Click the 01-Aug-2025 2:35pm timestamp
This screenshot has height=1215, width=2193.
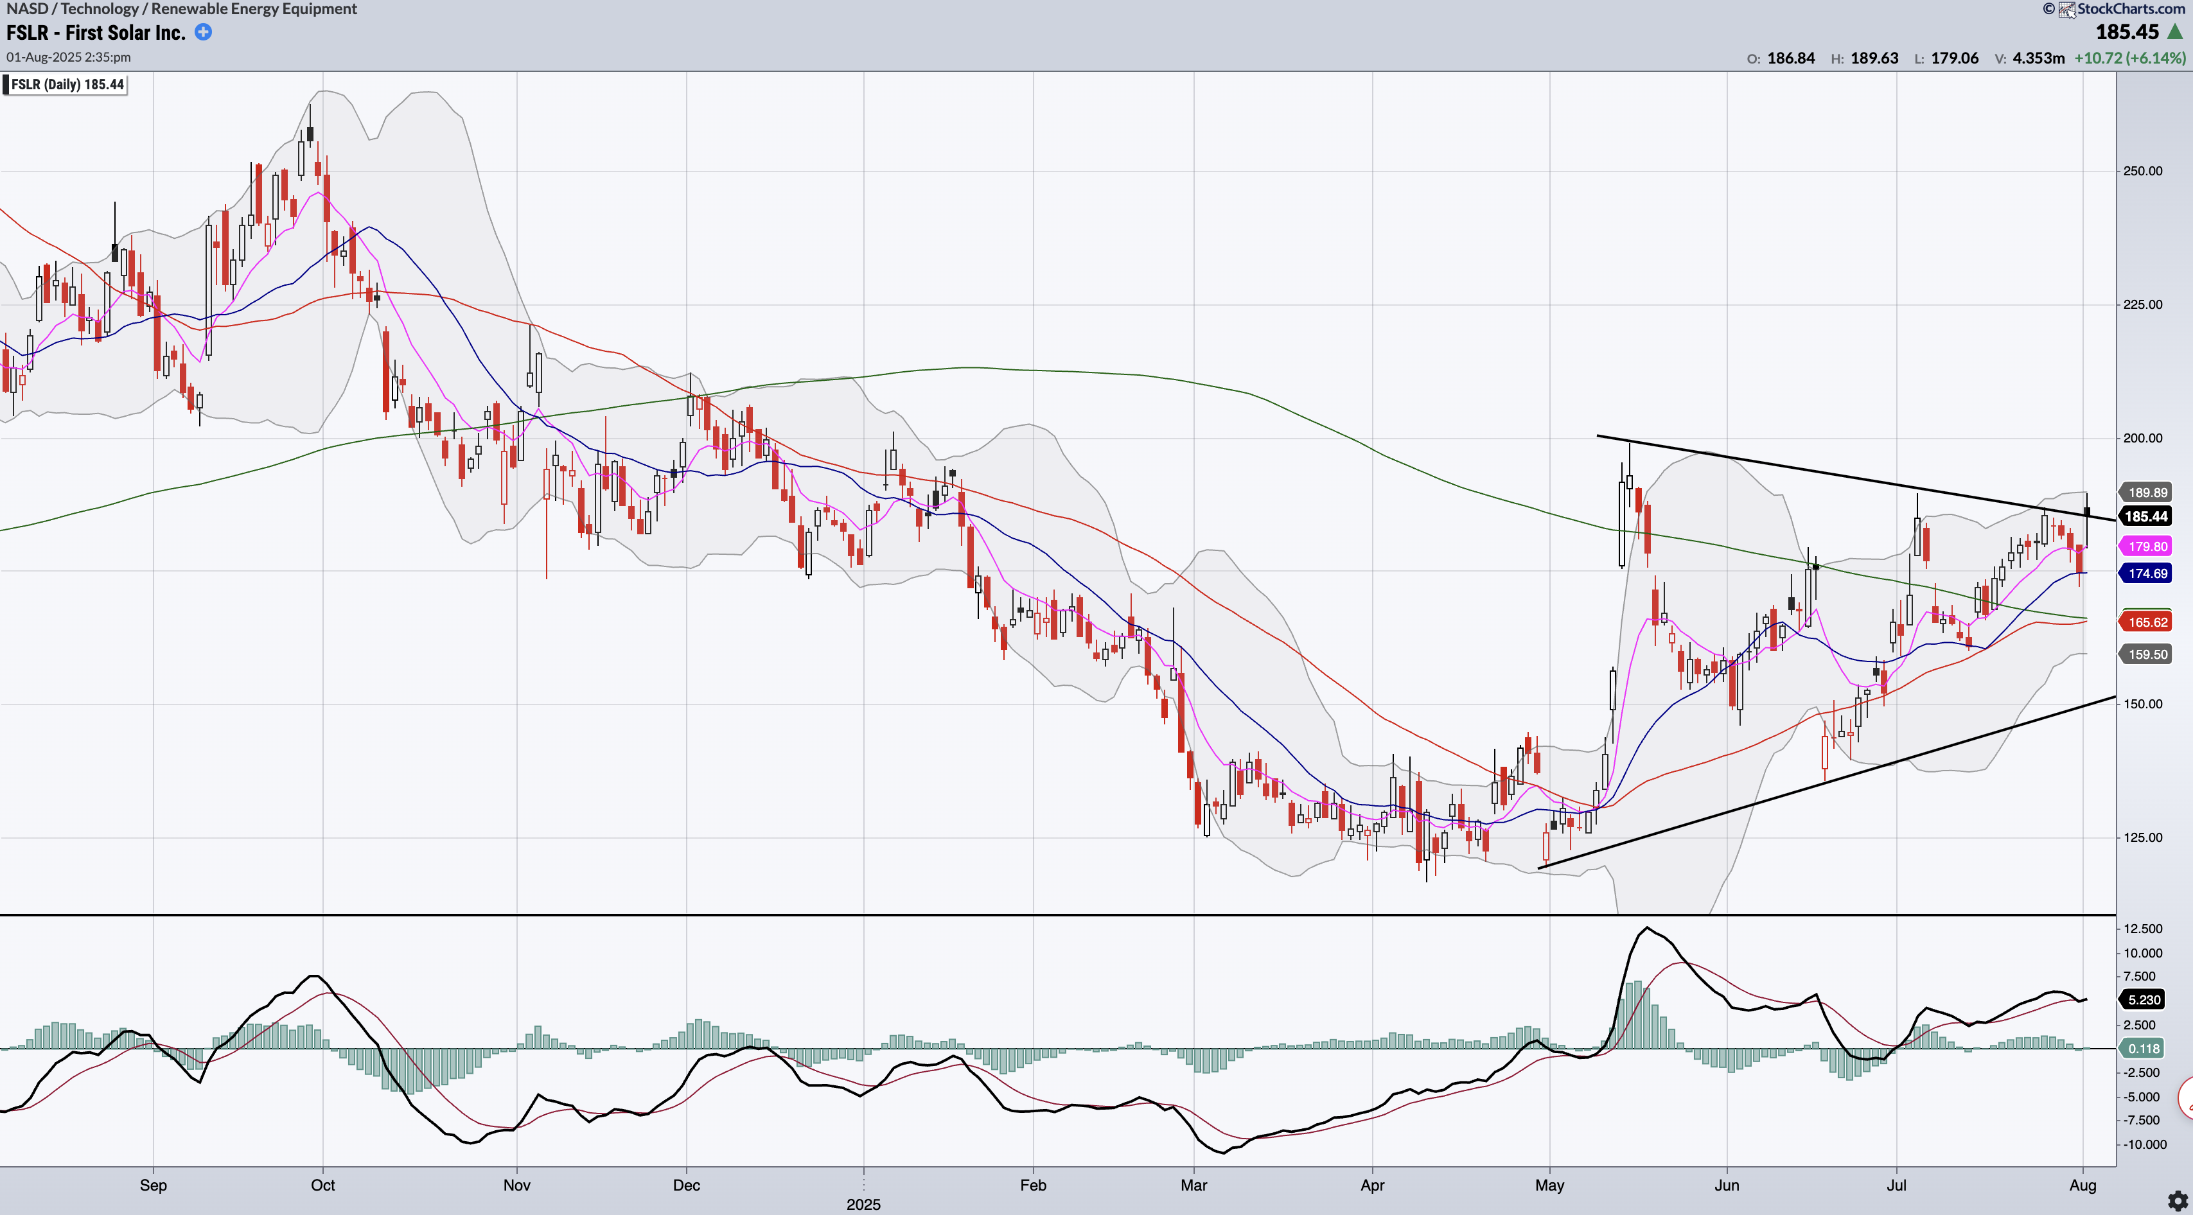[68, 57]
